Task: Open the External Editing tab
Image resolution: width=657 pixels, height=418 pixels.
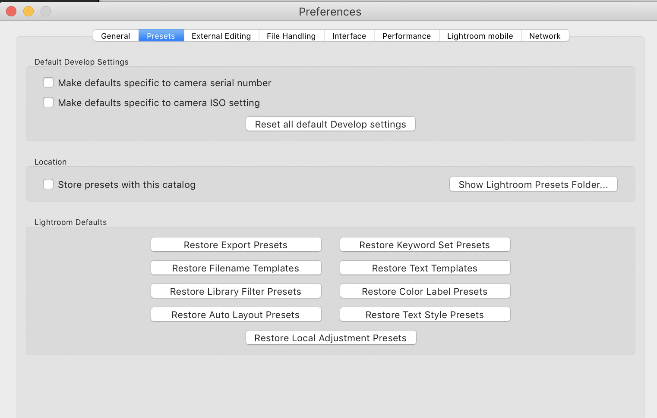Action: tap(221, 36)
